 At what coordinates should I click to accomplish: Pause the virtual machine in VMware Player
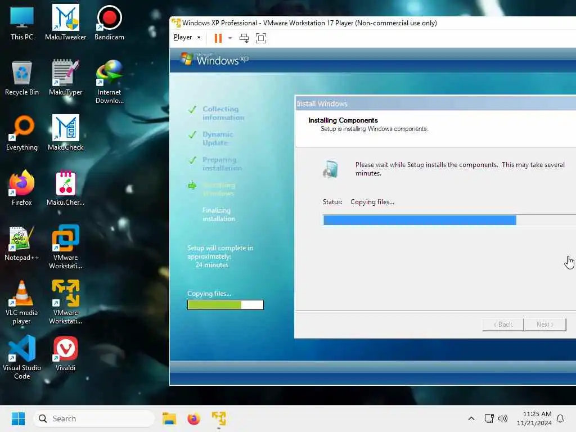point(218,38)
